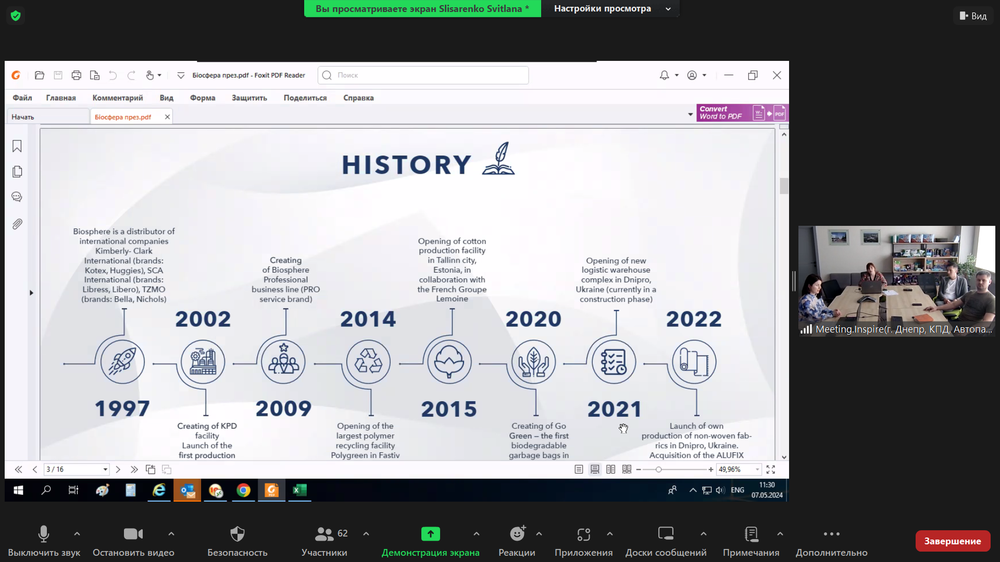Open the Attachments paperclip panel
The height and width of the screenshot is (562, 1000).
(17, 224)
